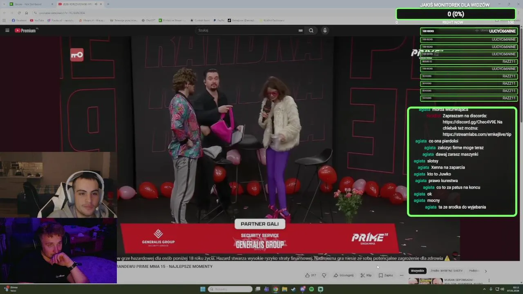Select the Wszystkie filter chip
The width and height of the screenshot is (523, 294).
point(417,271)
